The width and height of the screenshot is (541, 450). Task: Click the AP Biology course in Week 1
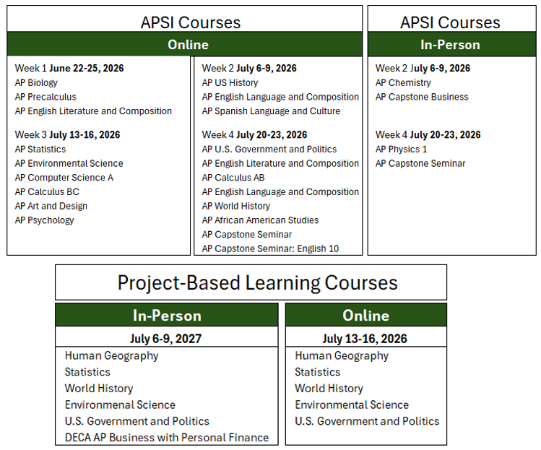pos(36,82)
